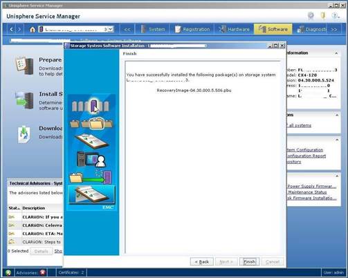Screen dimensions: 348x278
Task: Collapse the panel containing all systems link
Action: pos(337,115)
